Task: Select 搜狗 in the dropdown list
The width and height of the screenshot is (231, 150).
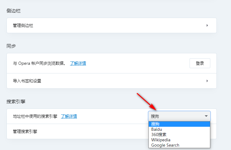Action: point(179,124)
